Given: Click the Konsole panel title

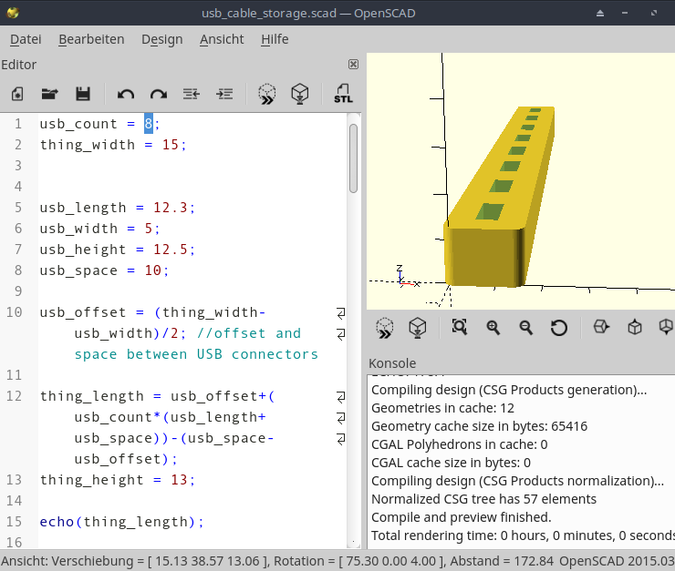Looking at the screenshot, I should point(392,363).
